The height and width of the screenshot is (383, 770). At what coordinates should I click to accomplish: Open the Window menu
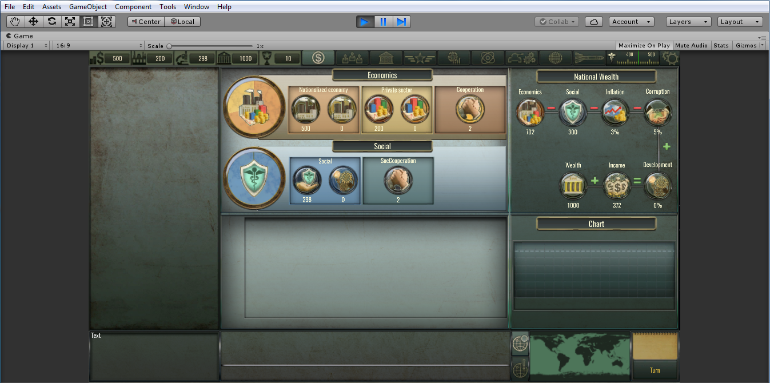click(196, 7)
